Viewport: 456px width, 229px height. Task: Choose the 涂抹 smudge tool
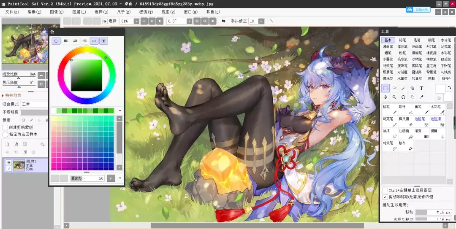pyautogui.click(x=390, y=134)
